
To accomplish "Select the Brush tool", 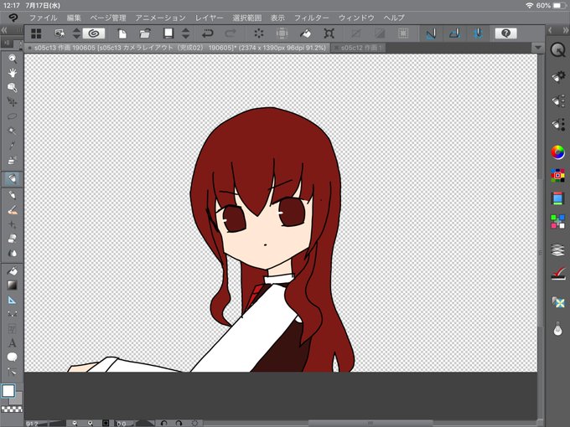I will 12,210.
